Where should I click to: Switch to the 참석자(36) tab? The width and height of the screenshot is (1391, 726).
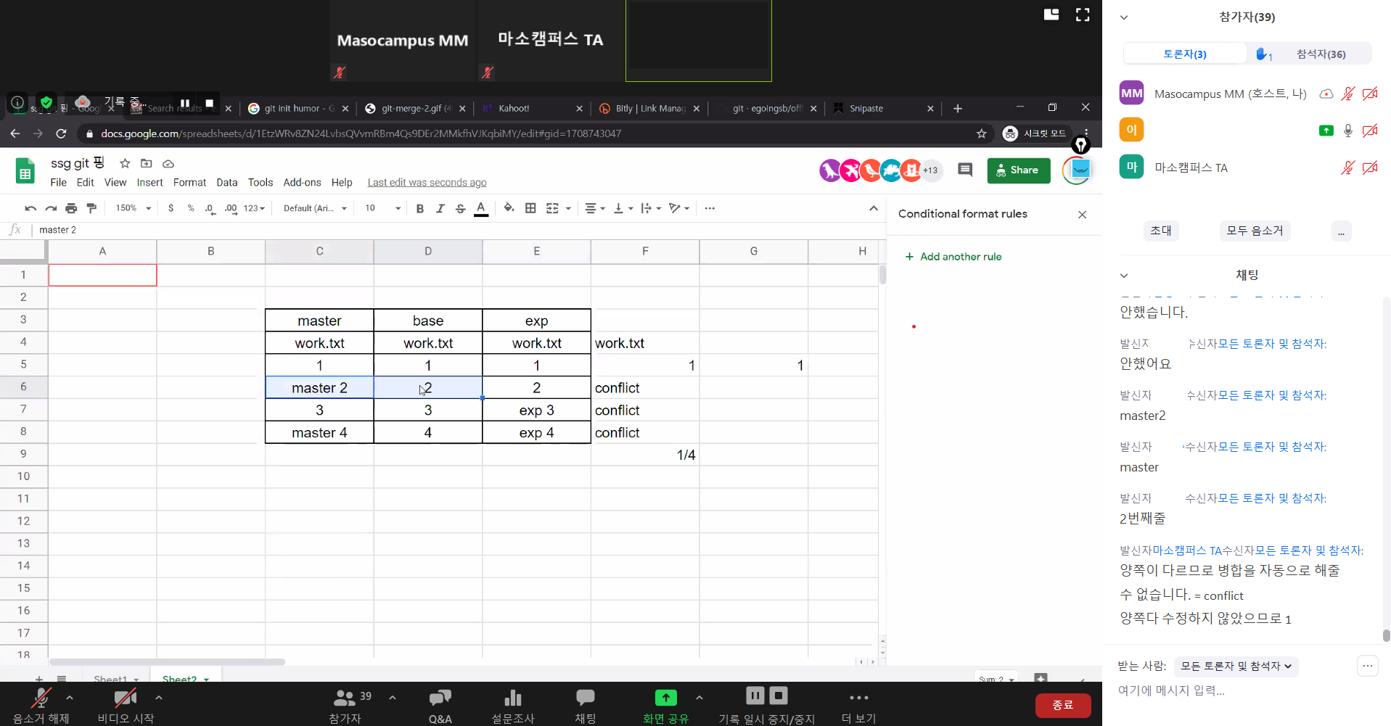pyautogui.click(x=1320, y=54)
